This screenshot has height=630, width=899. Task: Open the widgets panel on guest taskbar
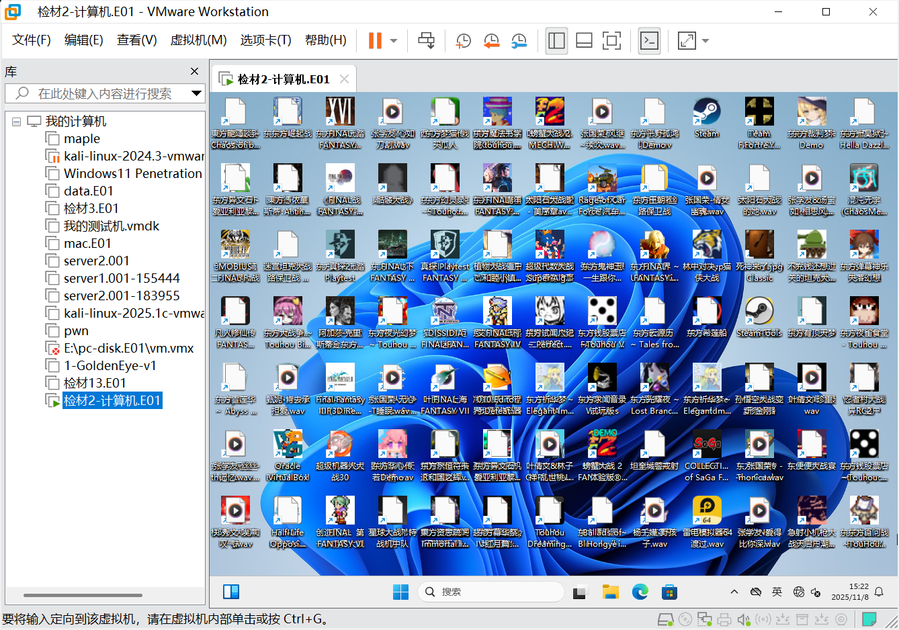point(231,592)
